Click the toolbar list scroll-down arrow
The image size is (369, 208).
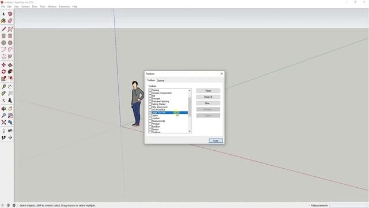(x=190, y=131)
